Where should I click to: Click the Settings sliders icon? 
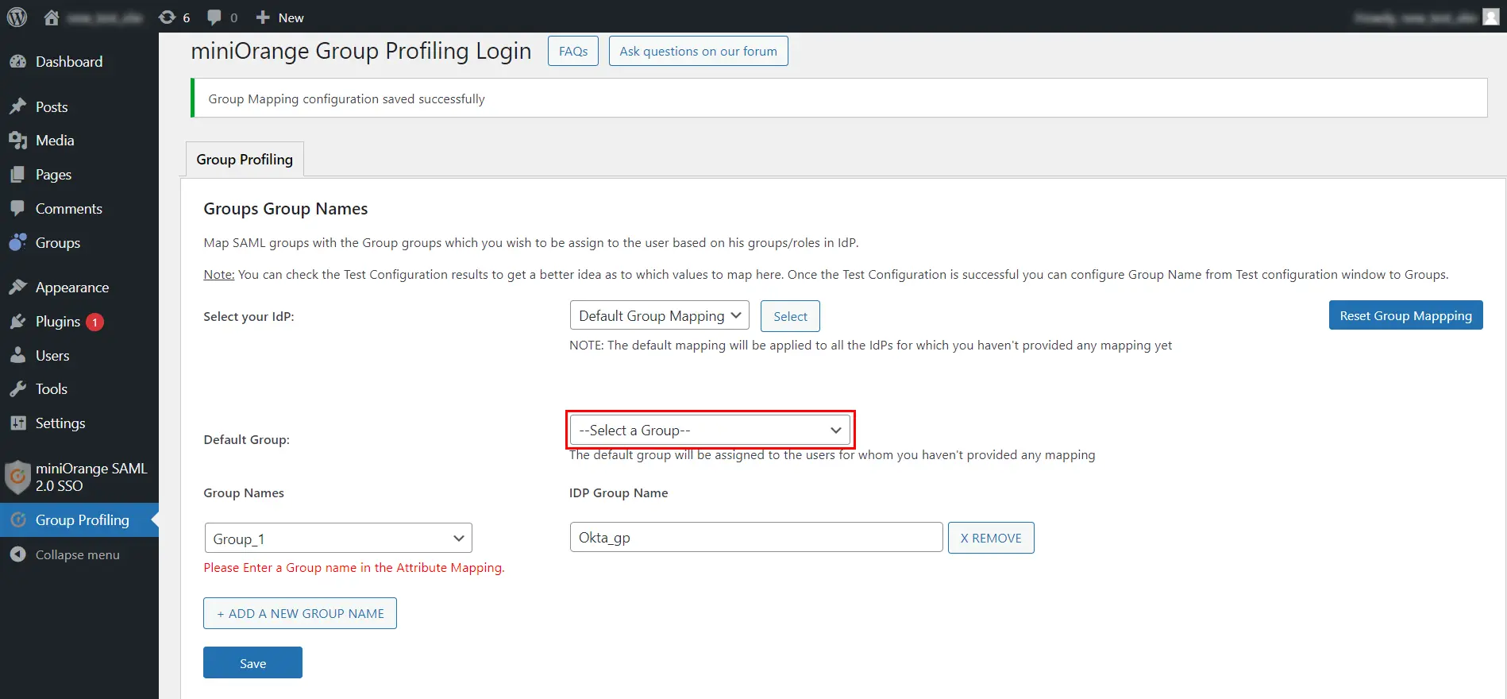coord(18,423)
